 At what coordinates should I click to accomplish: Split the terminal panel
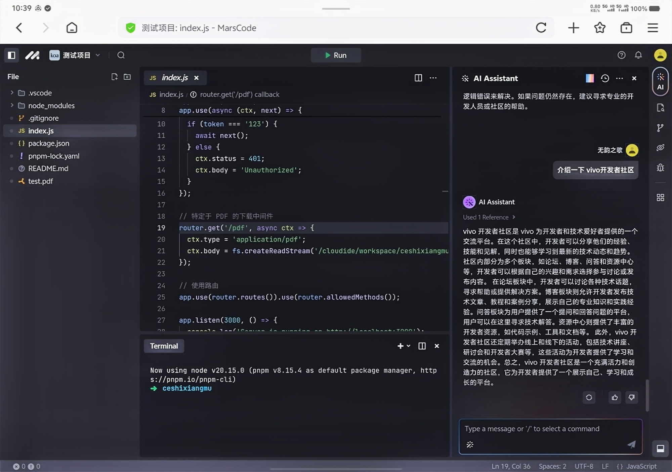(x=422, y=346)
